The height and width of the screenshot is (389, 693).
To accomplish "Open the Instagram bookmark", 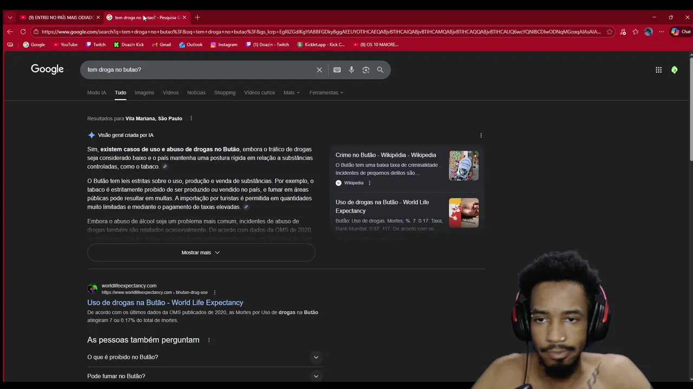I will coord(224,45).
